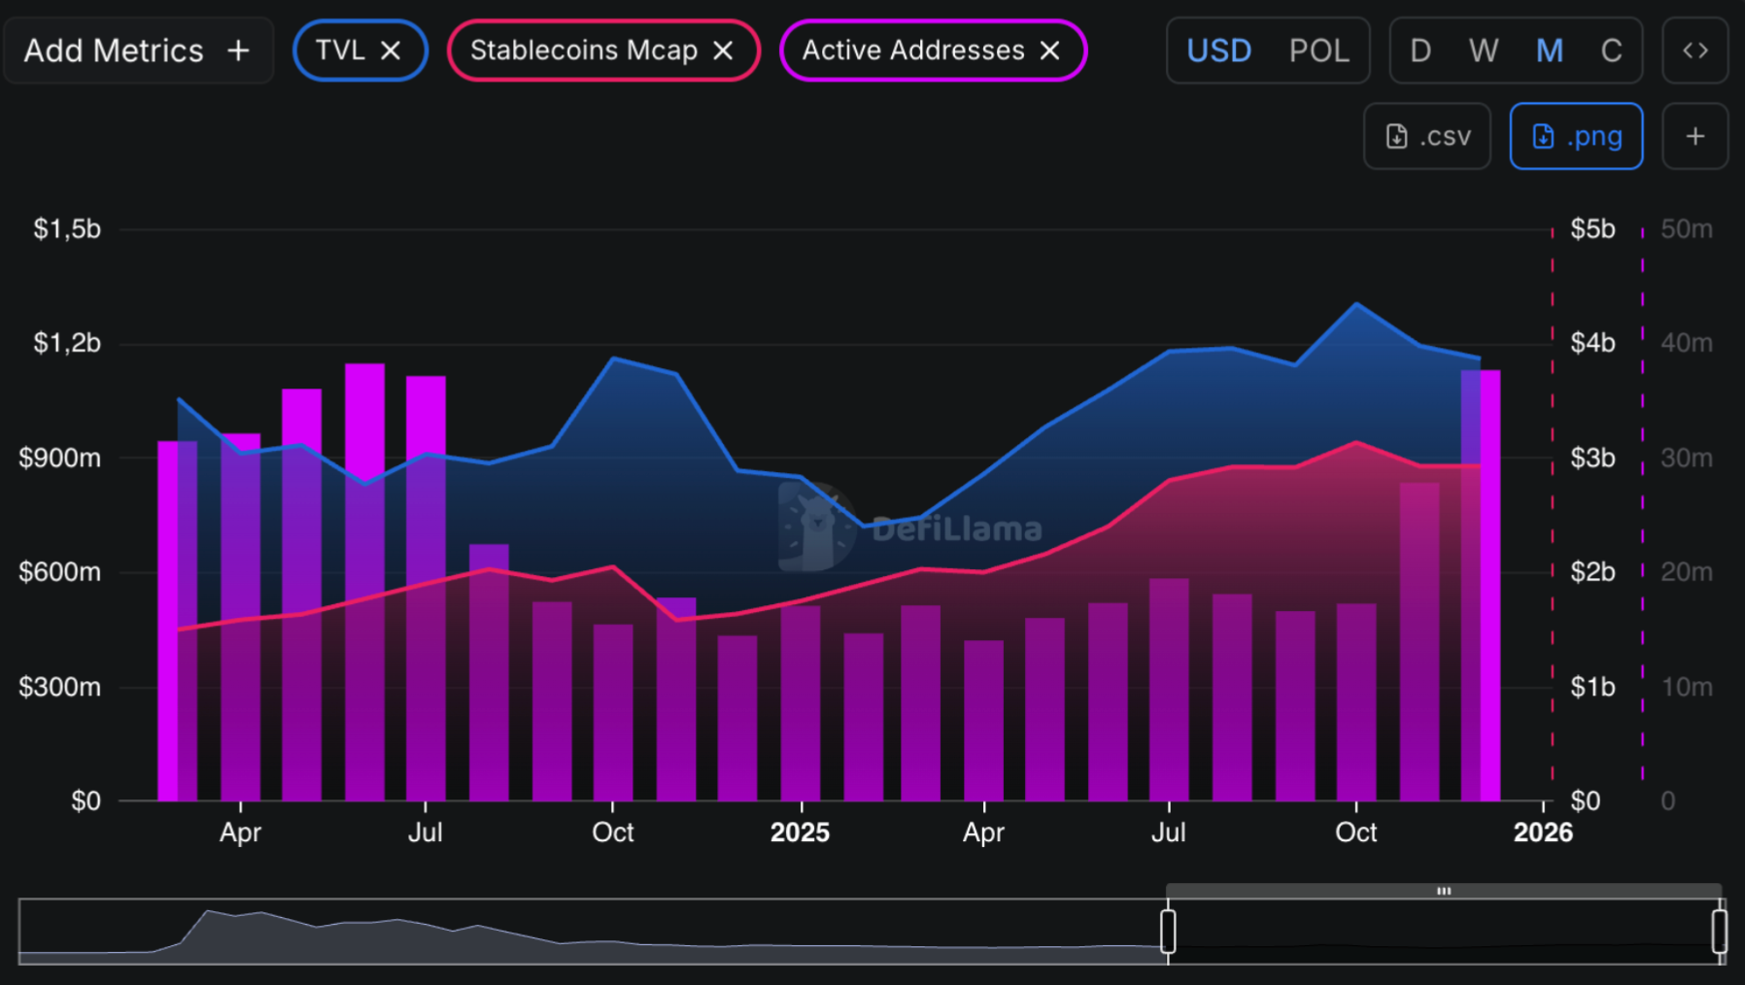Download the chart as .png
1745x985 pixels.
tap(1575, 136)
